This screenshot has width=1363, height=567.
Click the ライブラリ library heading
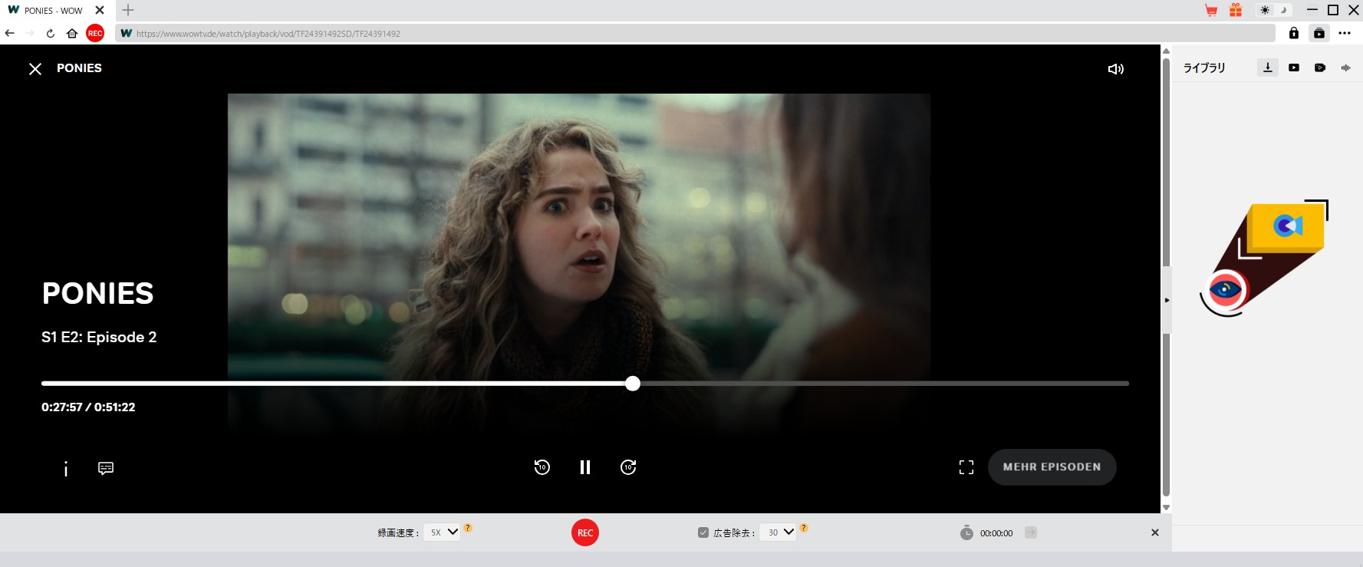[x=1204, y=68]
